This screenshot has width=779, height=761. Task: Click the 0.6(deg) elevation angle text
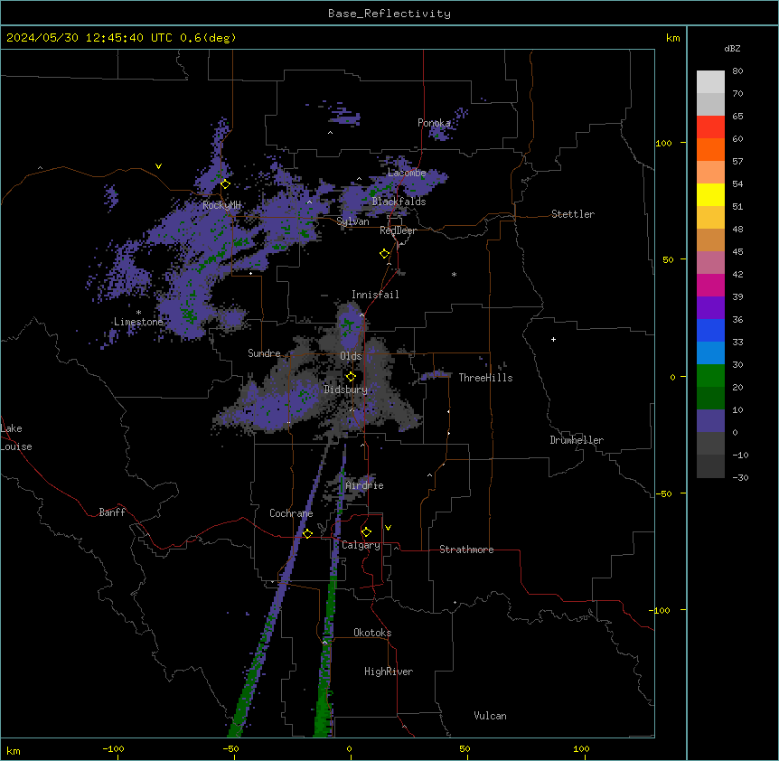tap(208, 38)
